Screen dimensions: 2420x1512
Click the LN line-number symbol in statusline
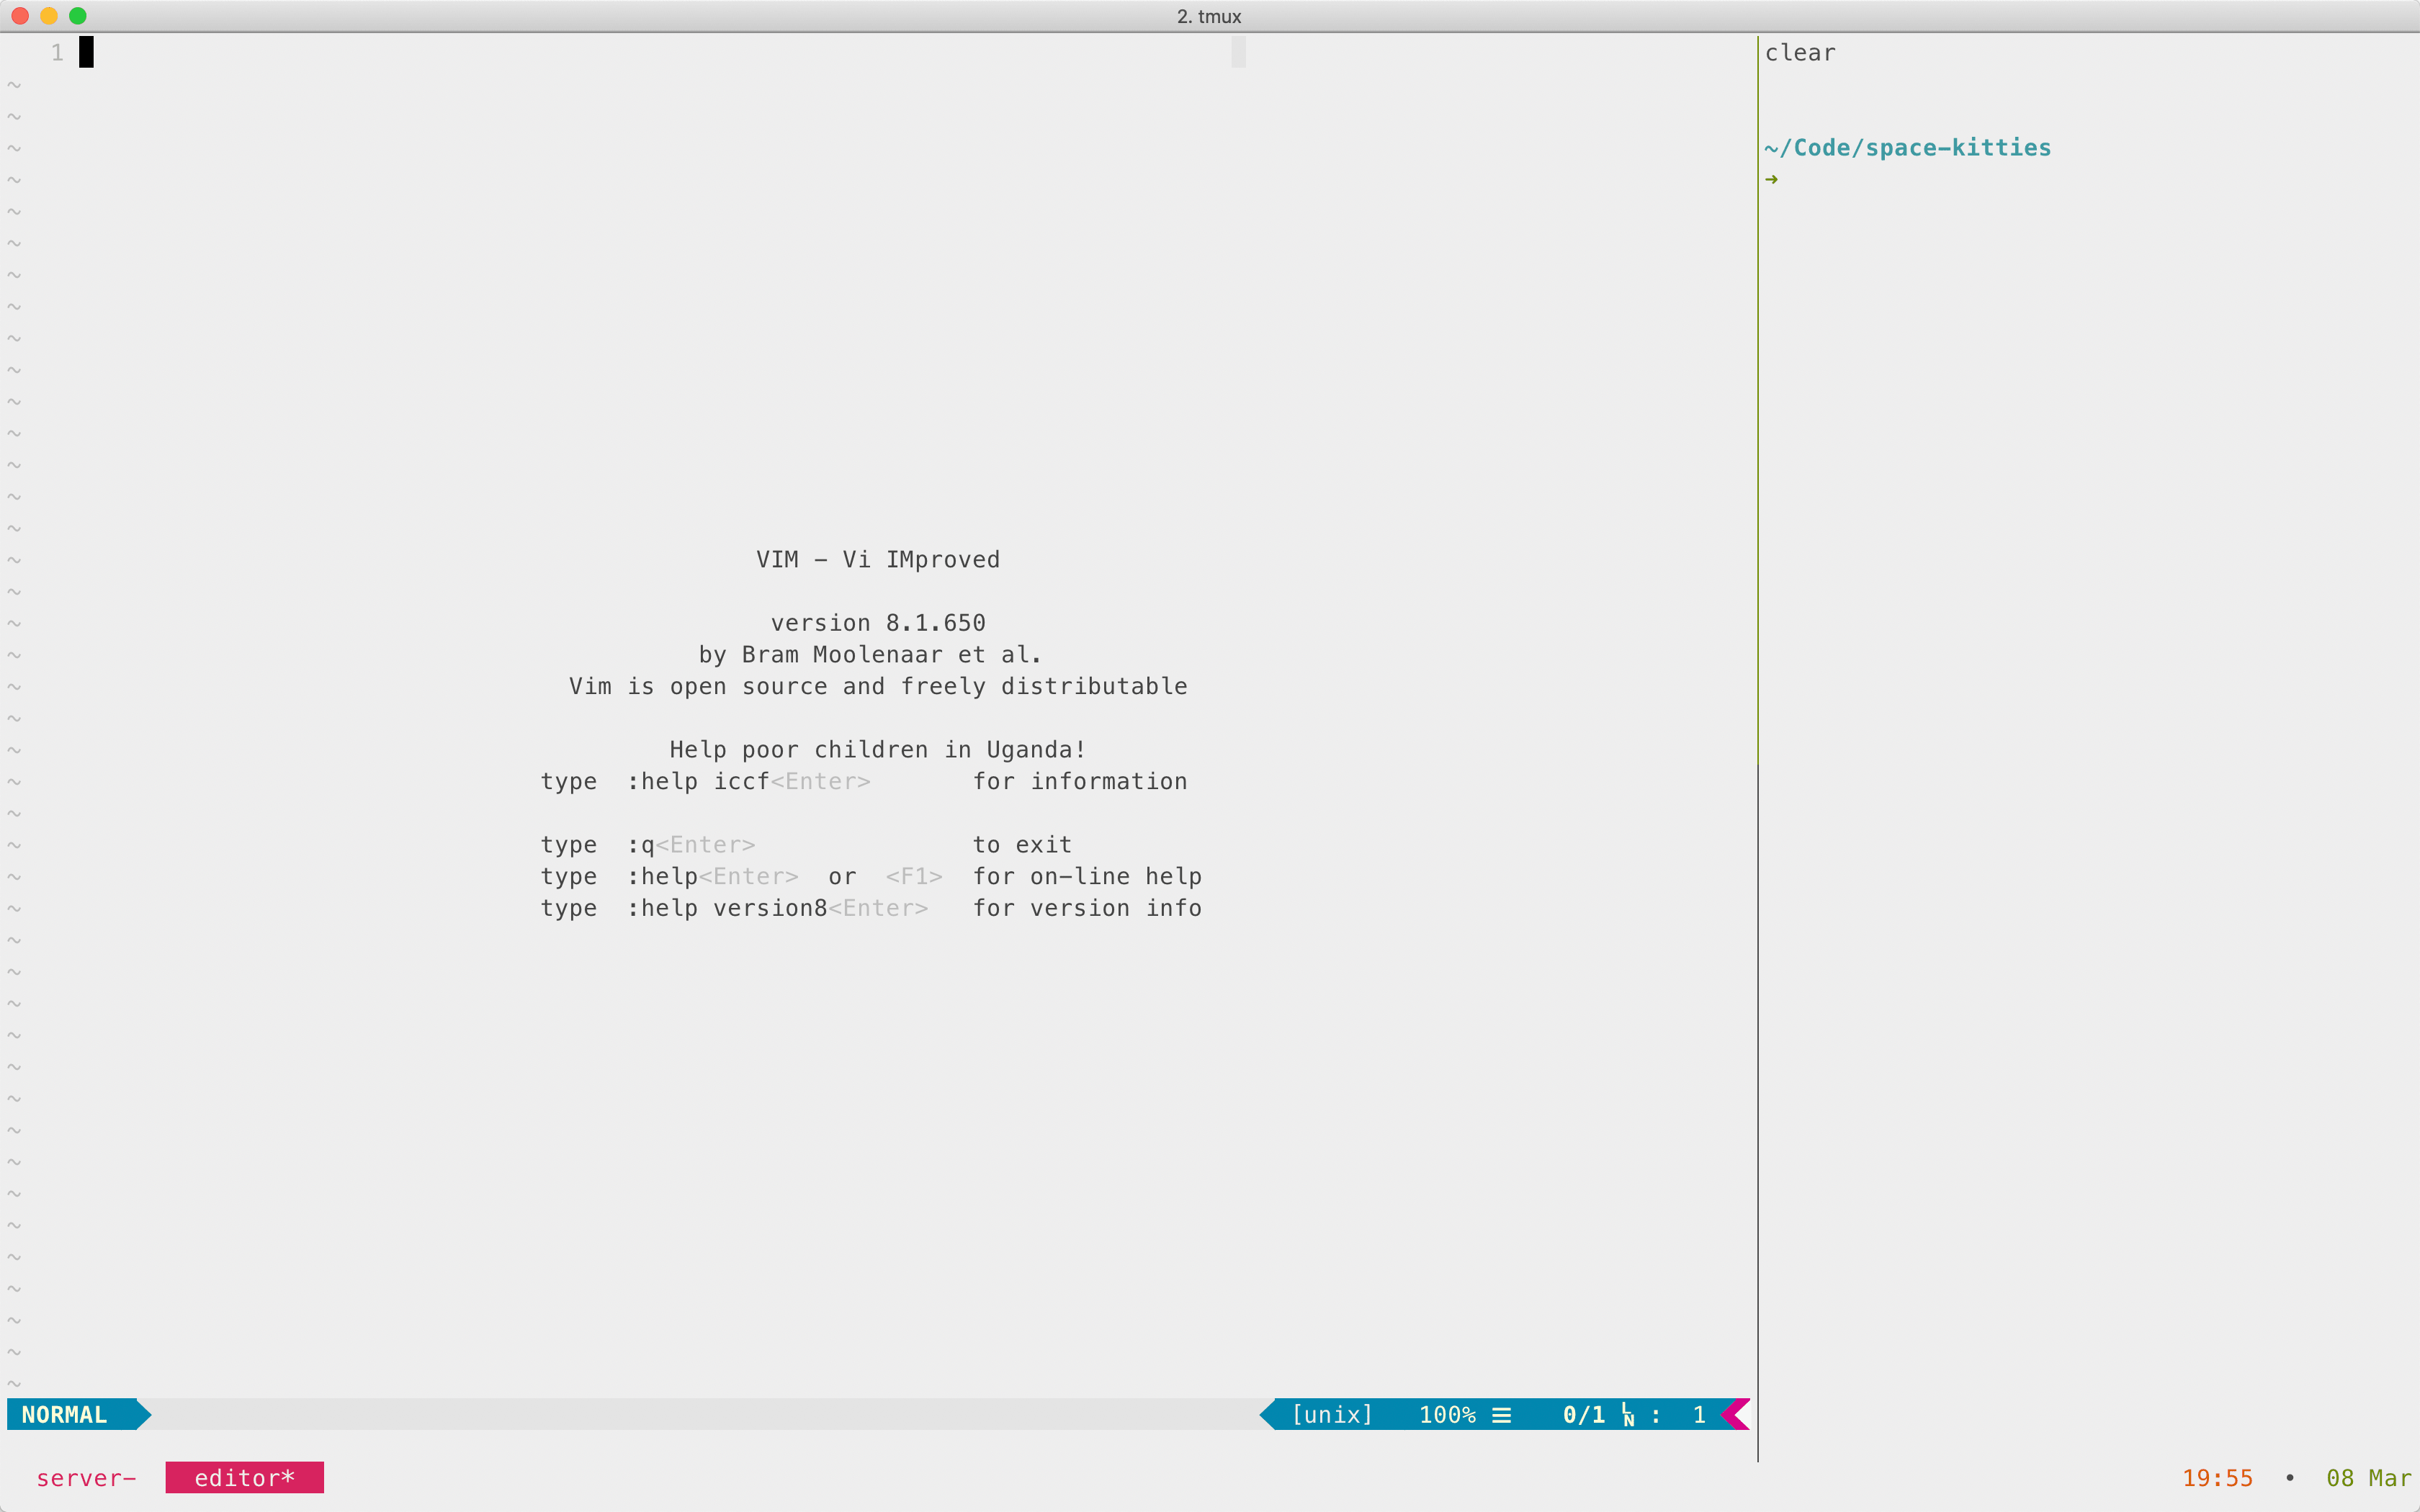[1628, 1415]
